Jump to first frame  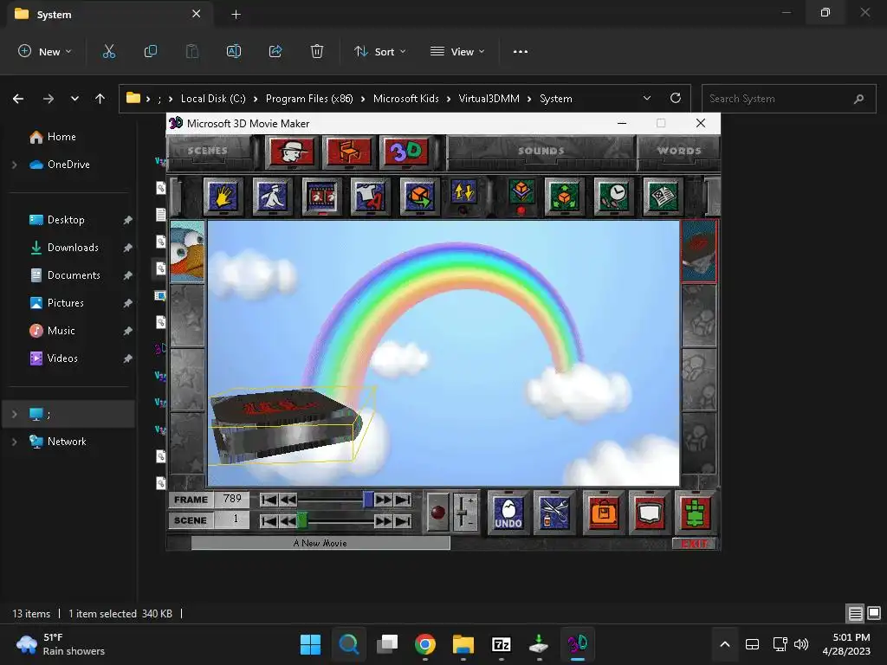[x=269, y=500]
